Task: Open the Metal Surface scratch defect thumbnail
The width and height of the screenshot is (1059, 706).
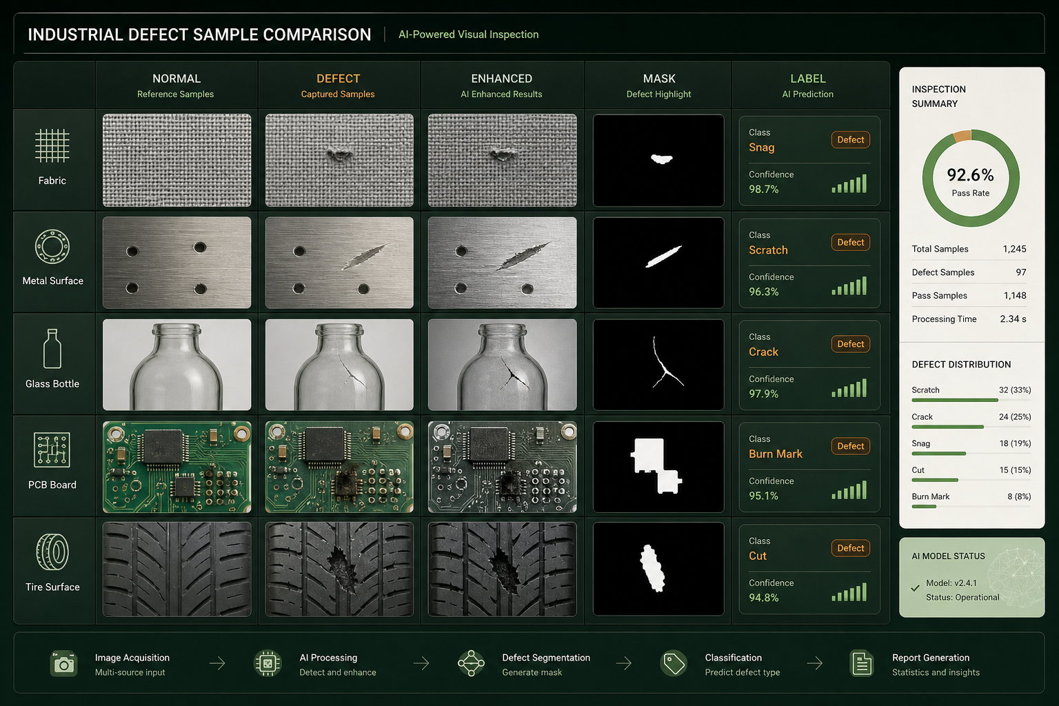Action: (x=339, y=263)
